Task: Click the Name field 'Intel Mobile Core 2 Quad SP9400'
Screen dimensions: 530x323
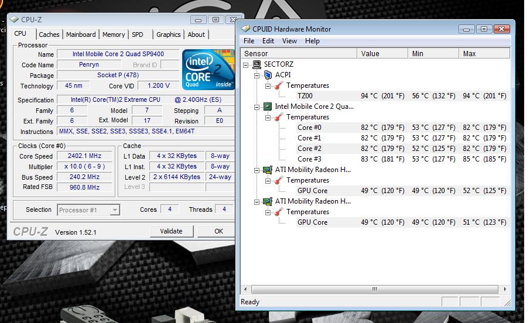Action: (x=118, y=54)
